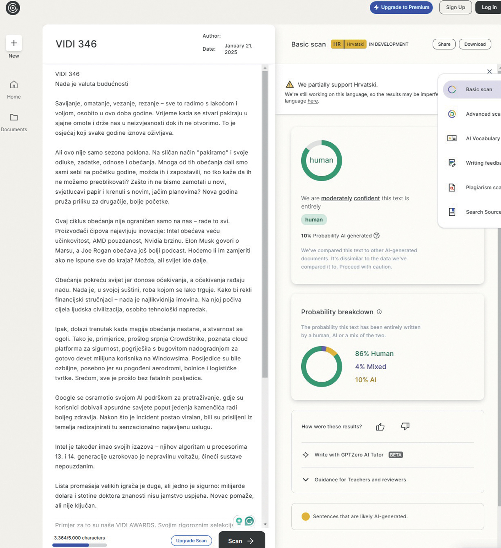501x548 pixels.
Task: Click the Basic scan icon in the menu
Action: click(x=452, y=89)
